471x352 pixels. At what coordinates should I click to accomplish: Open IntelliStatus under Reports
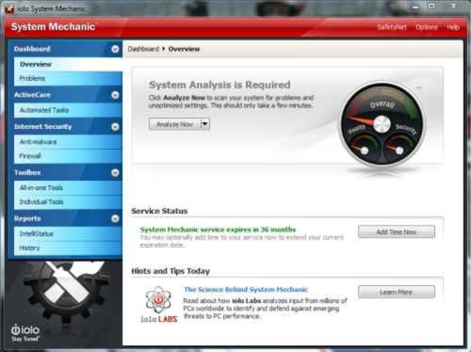pos(68,234)
